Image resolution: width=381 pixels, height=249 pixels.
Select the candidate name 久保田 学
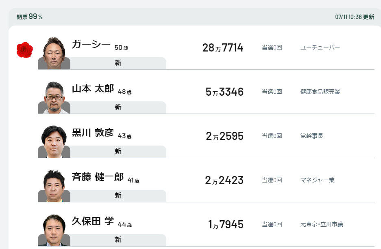[93, 221]
